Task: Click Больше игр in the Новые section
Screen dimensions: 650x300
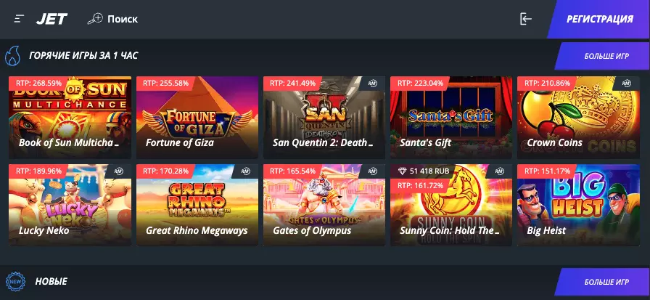Action: coord(604,282)
